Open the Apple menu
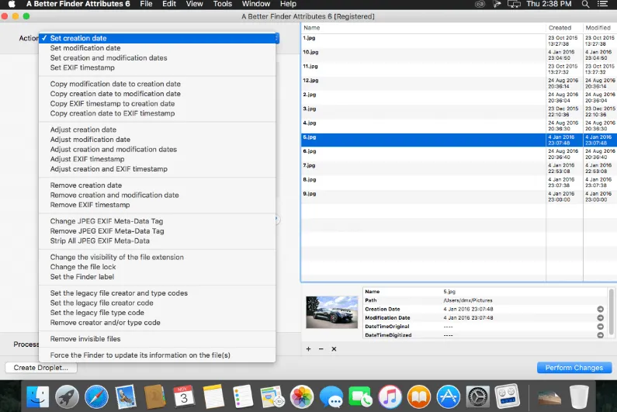617x412 pixels. point(12,5)
